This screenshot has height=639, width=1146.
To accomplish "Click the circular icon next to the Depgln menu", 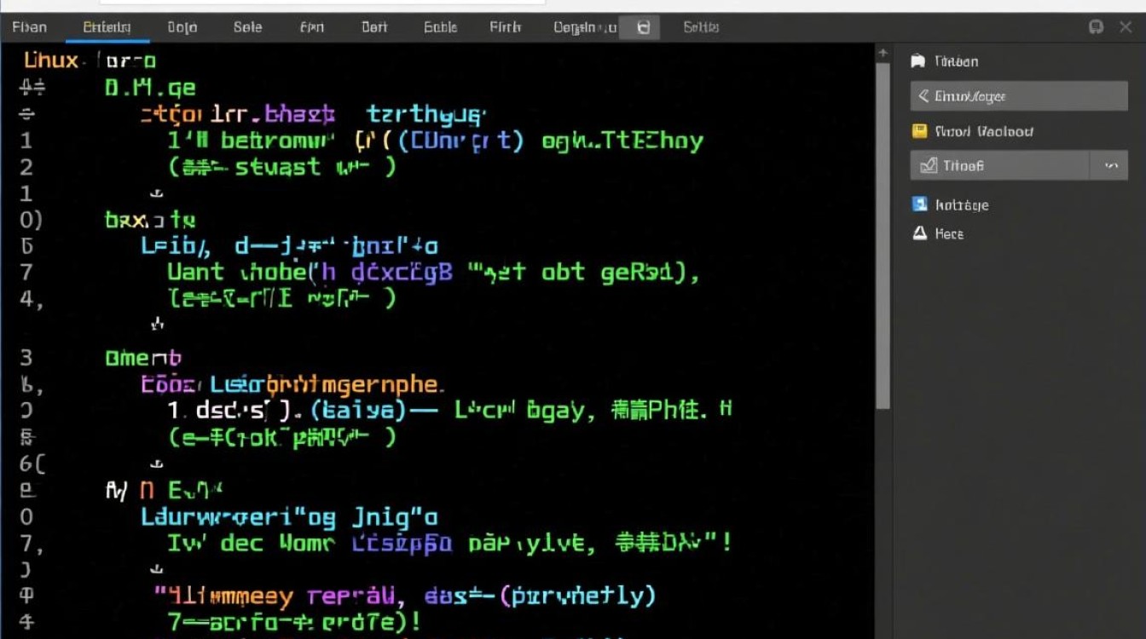I will tap(640, 26).
